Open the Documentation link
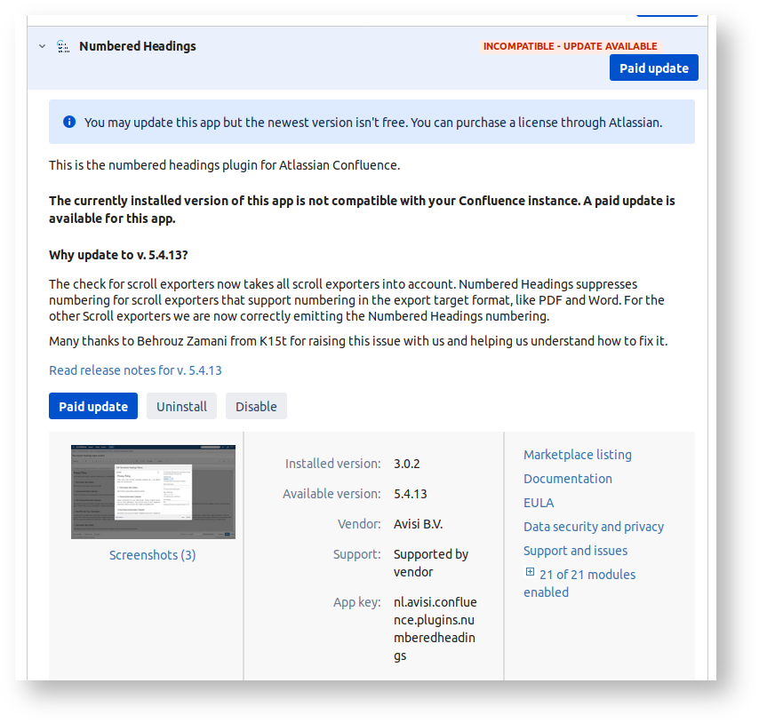759x723 pixels. coord(567,479)
